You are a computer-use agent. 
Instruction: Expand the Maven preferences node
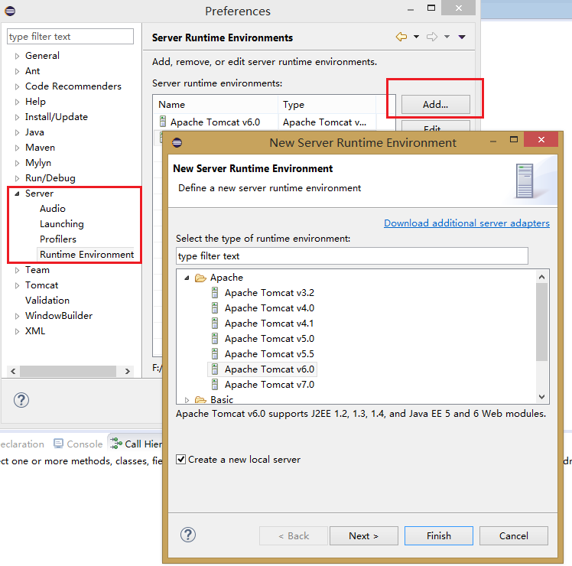tap(17, 148)
